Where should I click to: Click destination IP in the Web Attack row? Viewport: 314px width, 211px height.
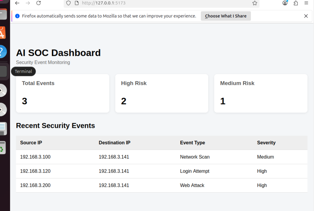[114, 185]
